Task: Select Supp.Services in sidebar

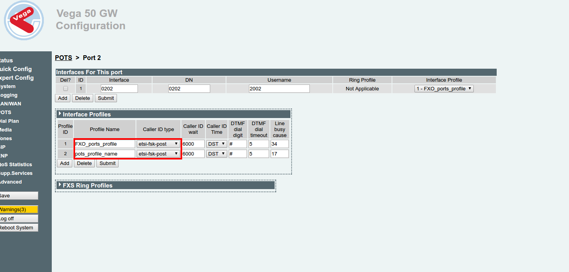Action: coord(16,173)
